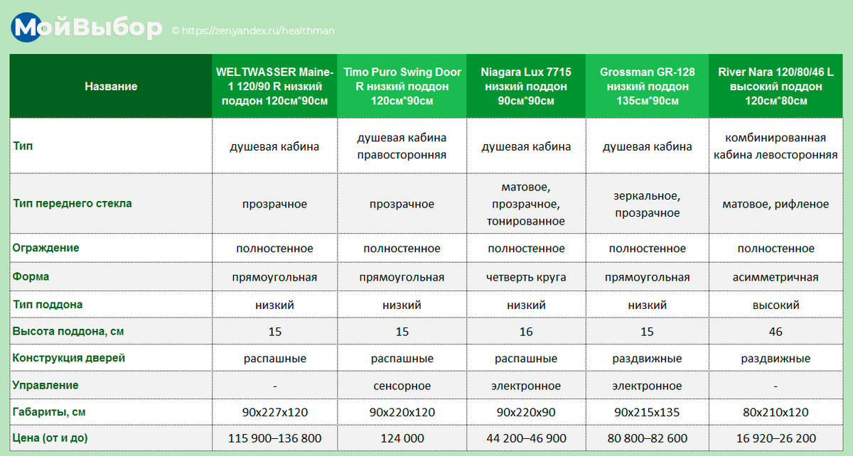
Task: Click tray height value 46
Action: coord(776,332)
